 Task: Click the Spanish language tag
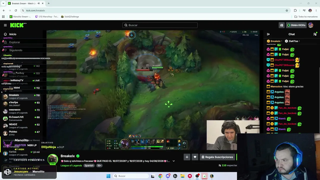89,165
